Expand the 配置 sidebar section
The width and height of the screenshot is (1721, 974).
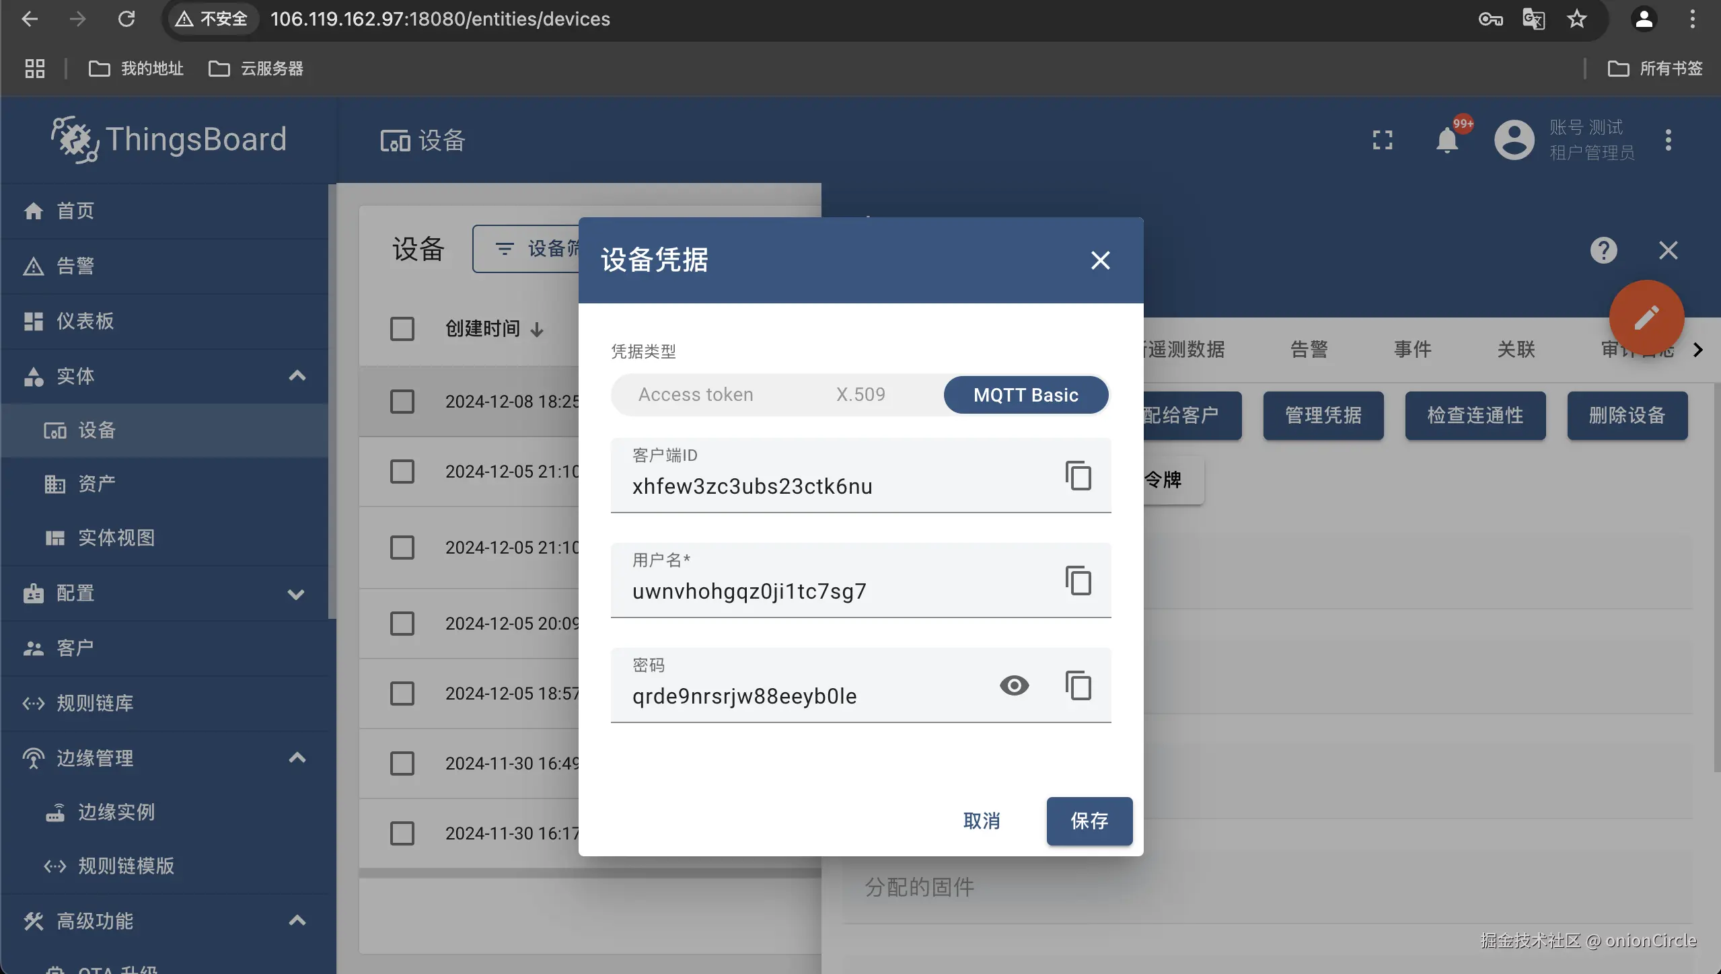click(x=295, y=594)
